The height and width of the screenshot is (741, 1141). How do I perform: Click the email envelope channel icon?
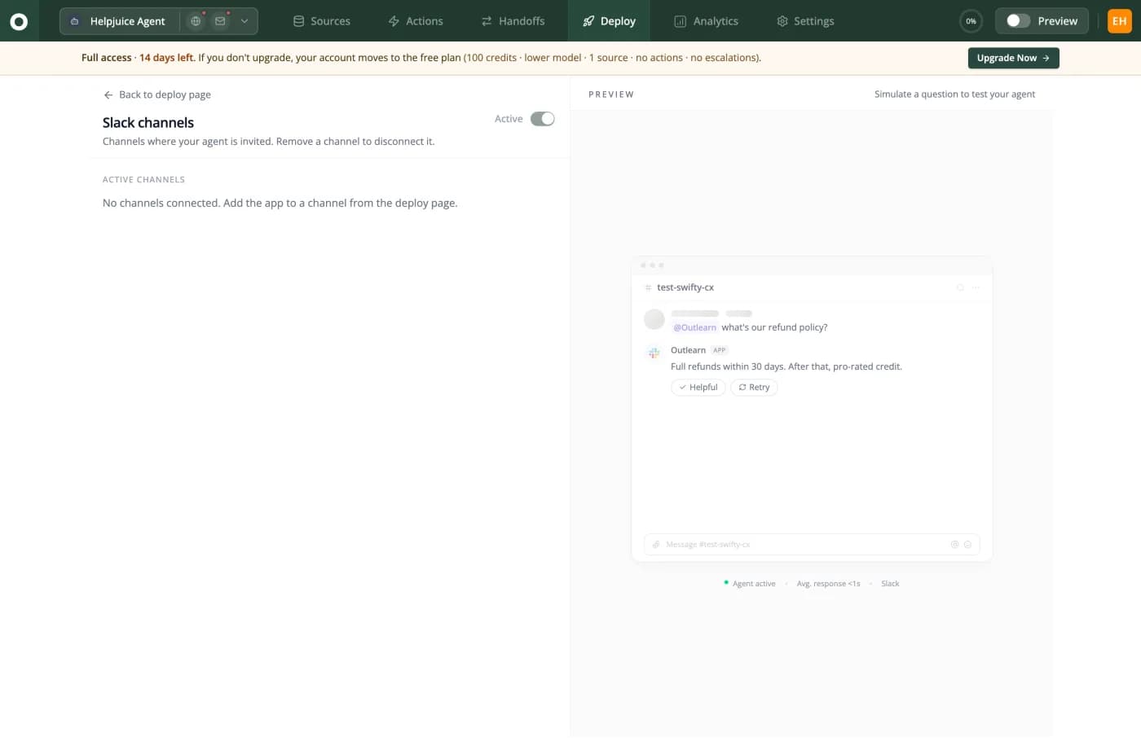click(220, 21)
